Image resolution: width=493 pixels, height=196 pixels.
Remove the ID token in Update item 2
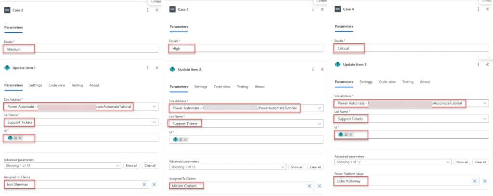pos(185,139)
